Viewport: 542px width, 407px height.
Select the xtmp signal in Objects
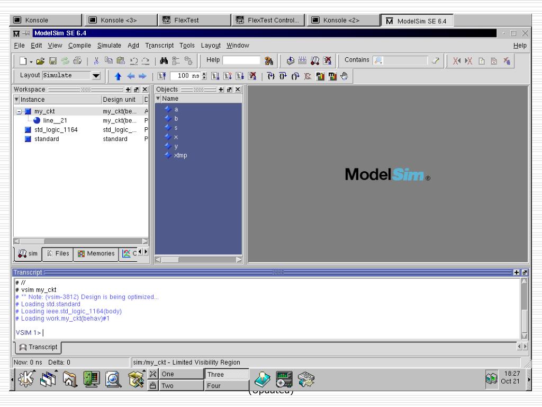coord(180,155)
